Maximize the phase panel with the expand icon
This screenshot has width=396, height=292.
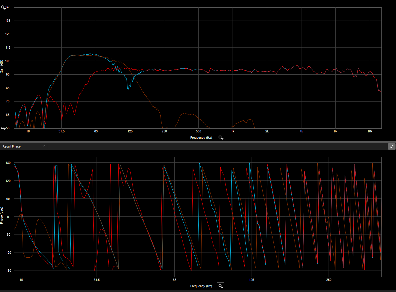point(391,146)
